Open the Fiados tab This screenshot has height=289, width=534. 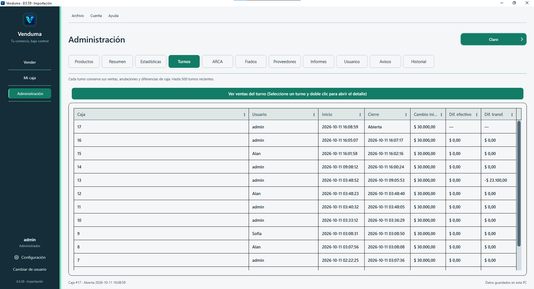click(x=251, y=61)
